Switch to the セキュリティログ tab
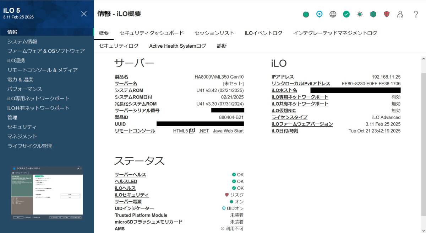This screenshot has width=426, height=233. point(119,46)
